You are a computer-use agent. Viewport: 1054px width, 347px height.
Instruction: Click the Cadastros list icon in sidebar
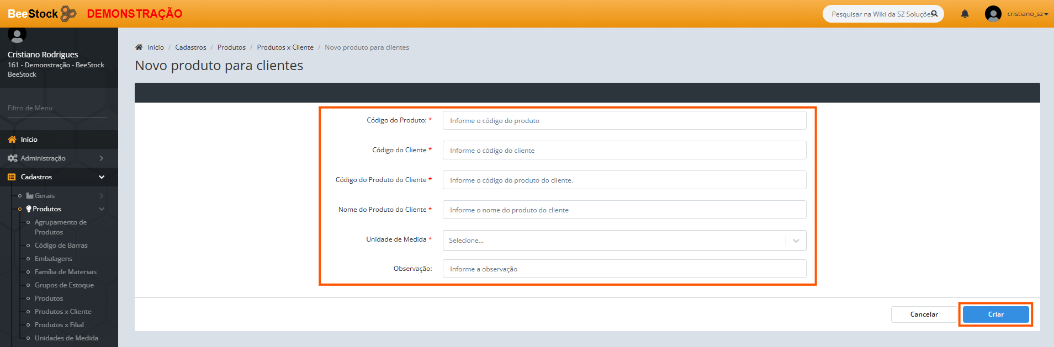(12, 177)
